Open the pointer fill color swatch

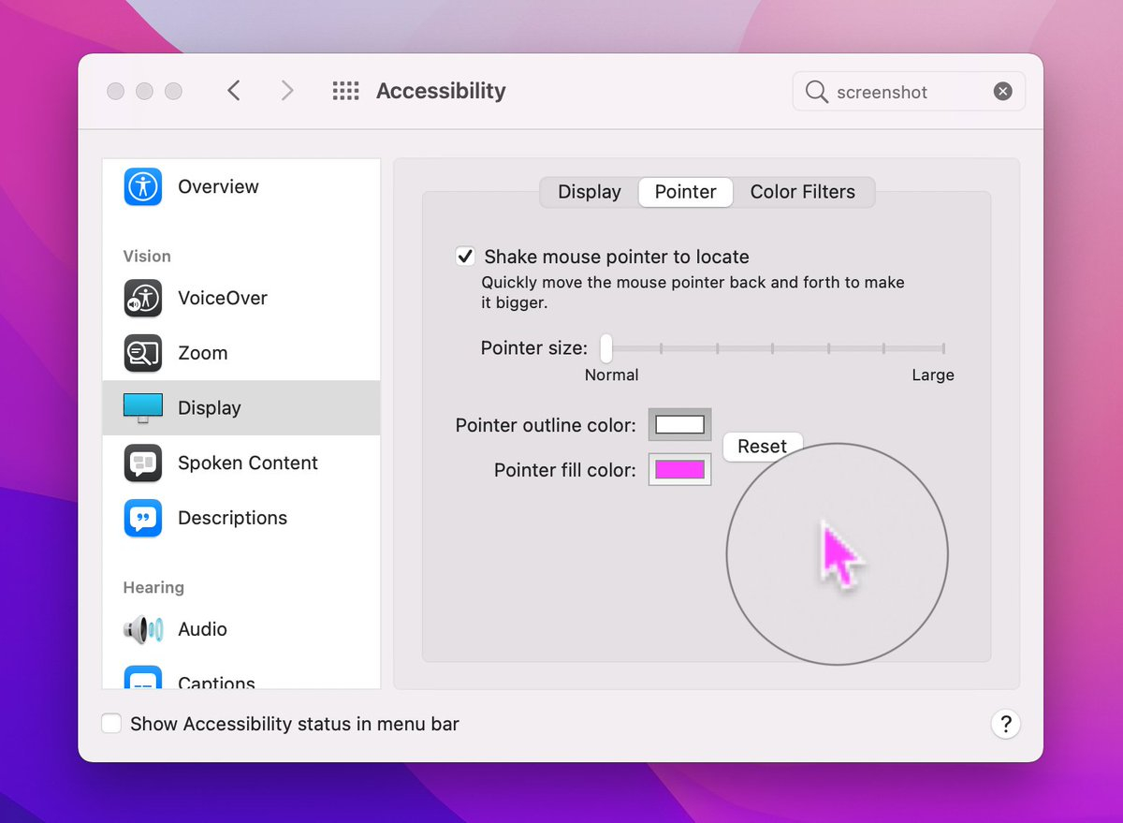tap(679, 470)
